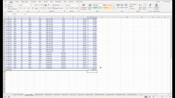This screenshot has width=175, height=98.
Task: Expand the AutoSum dropdown arrow
Action: [137, 4]
